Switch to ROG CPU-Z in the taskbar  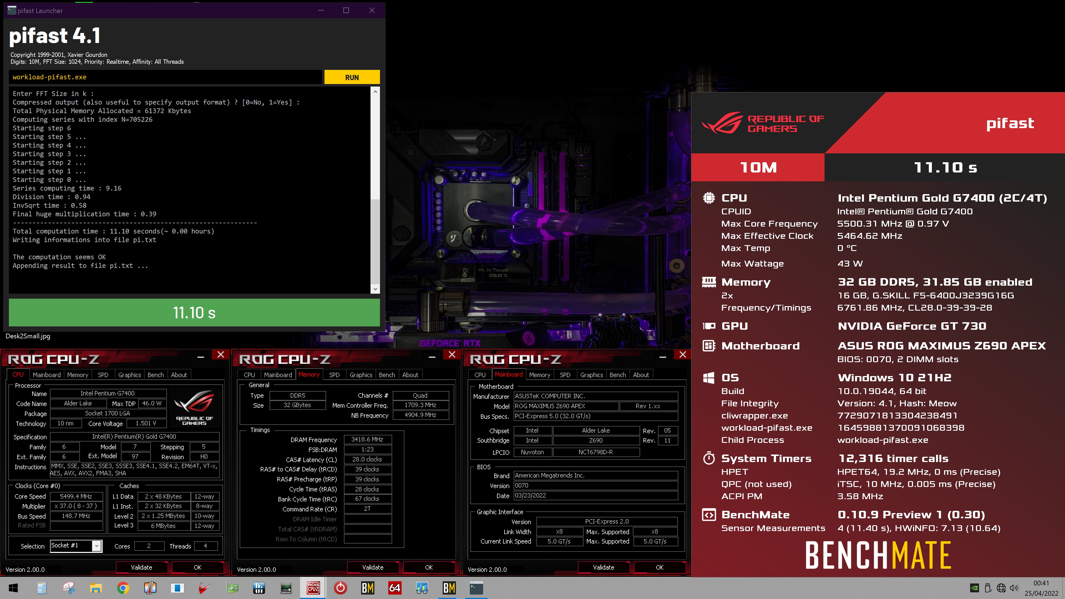tap(313, 588)
